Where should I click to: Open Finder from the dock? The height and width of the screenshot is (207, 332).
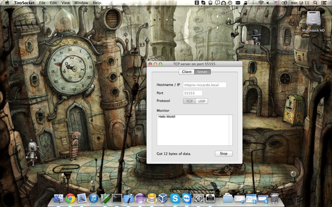click(x=59, y=199)
